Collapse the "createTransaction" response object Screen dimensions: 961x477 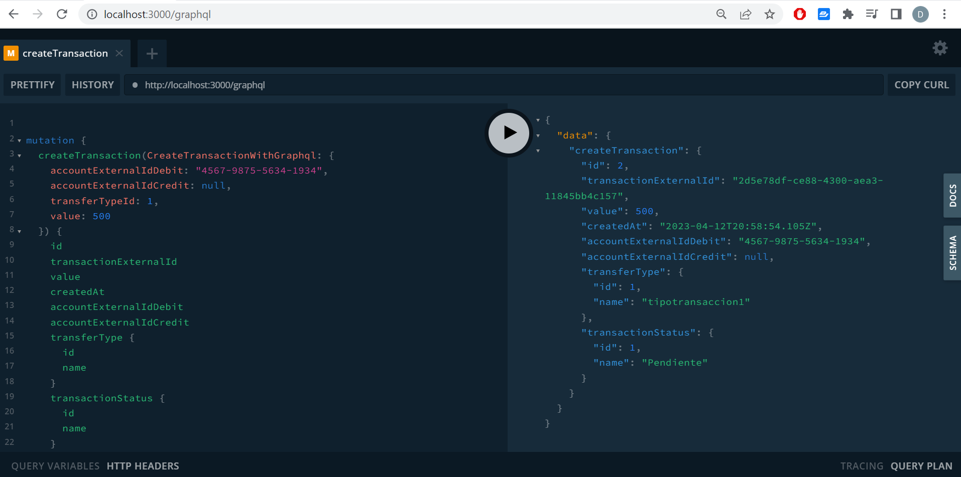(538, 150)
